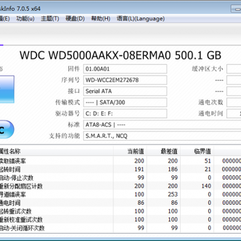Click the ATA8-ACS standard field

click(162, 125)
